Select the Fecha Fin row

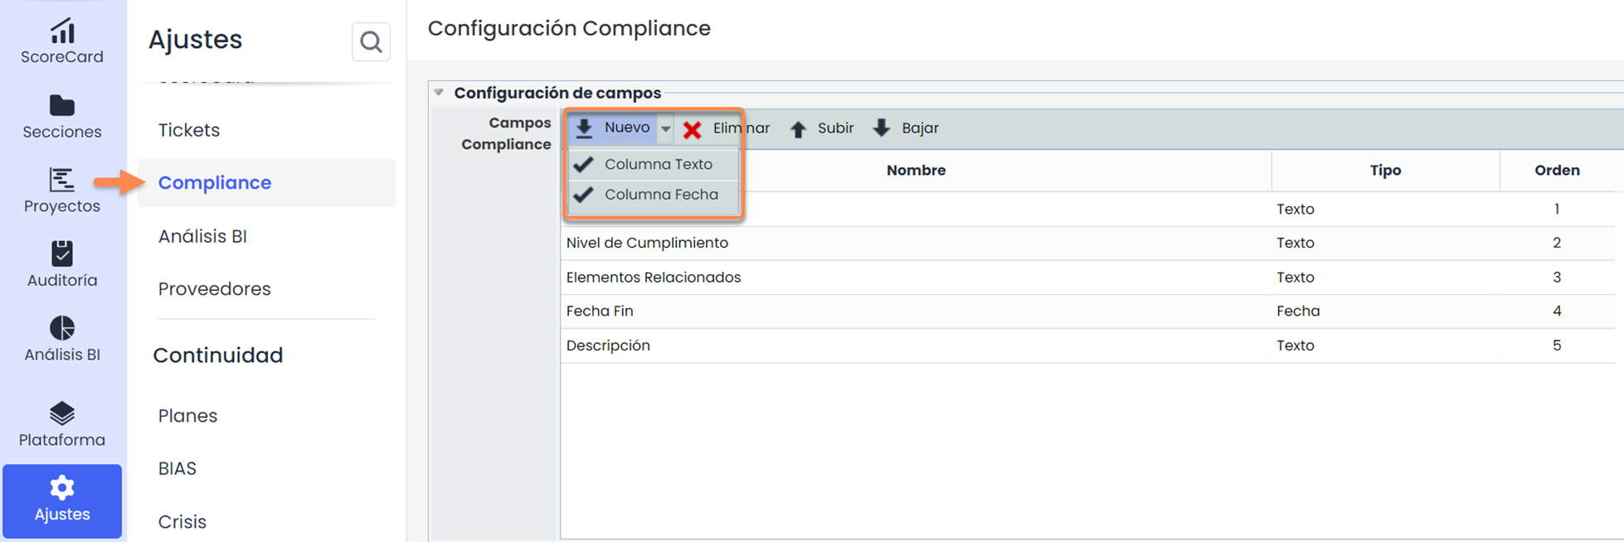(912, 312)
